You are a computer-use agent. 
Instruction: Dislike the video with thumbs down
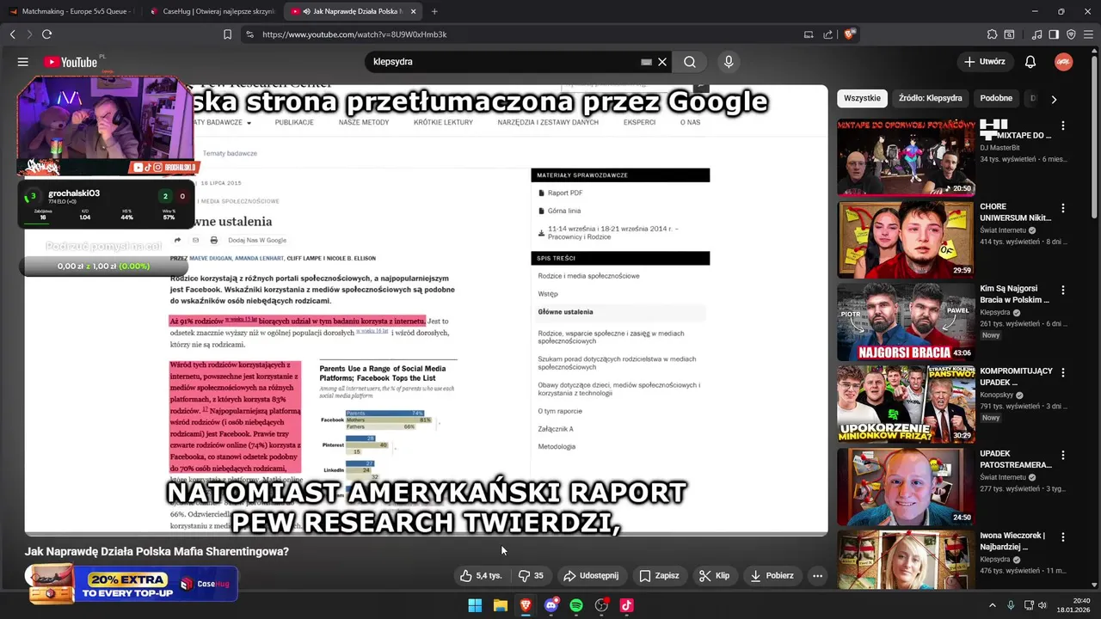pyautogui.click(x=531, y=575)
